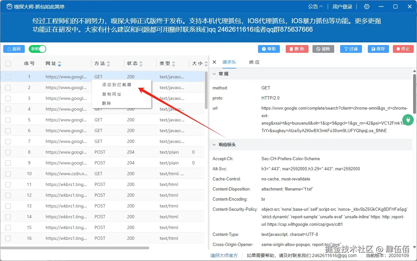Viewport: 417px width, 261px height.
Task: Click the proto value HTTP/2.0
Action: pos(270,98)
